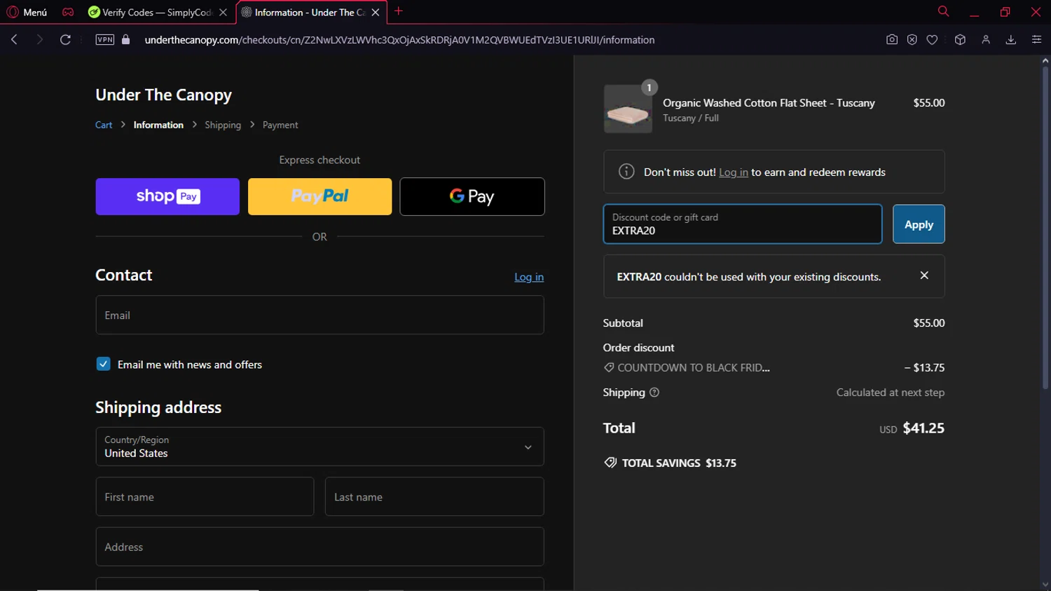The height and width of the screenshot is (591, 1051).
Task: Click the Shipping breadcrumb step
Action: 223,125
